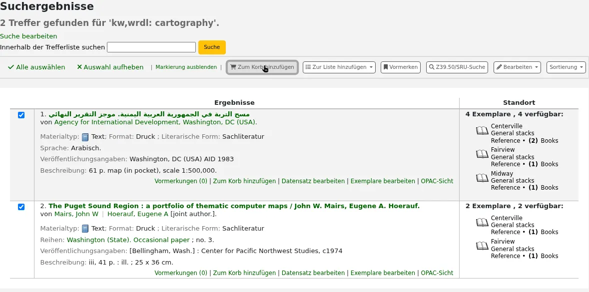Click author link 'Agency for International Development'
Image resolution: width=589 pixels, height=292 pixels.
coord(155,122)
